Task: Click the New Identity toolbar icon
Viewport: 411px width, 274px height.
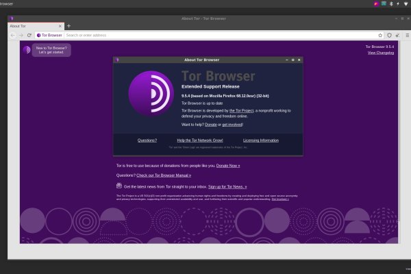Action: tap(398, 35)
